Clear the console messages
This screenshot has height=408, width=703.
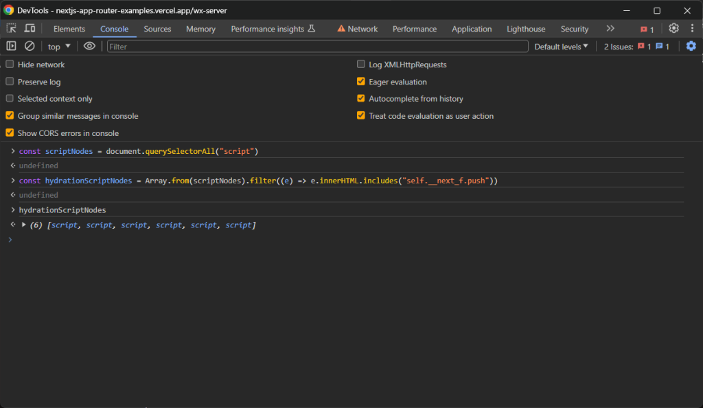(x=28, y=46)
